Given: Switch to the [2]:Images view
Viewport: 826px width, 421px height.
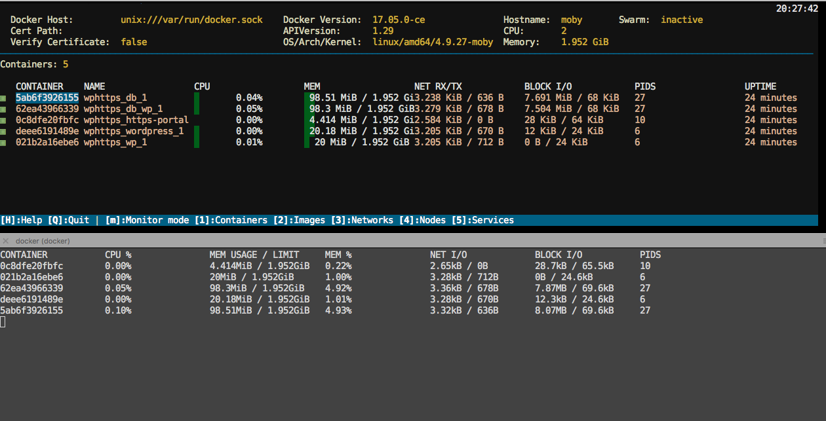Looking at the screenshot, I should (299, 220).
